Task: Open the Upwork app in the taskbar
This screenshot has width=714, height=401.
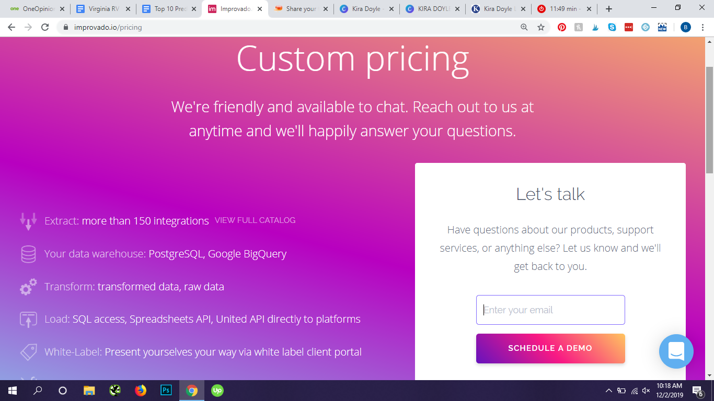Action: point(217,390)
